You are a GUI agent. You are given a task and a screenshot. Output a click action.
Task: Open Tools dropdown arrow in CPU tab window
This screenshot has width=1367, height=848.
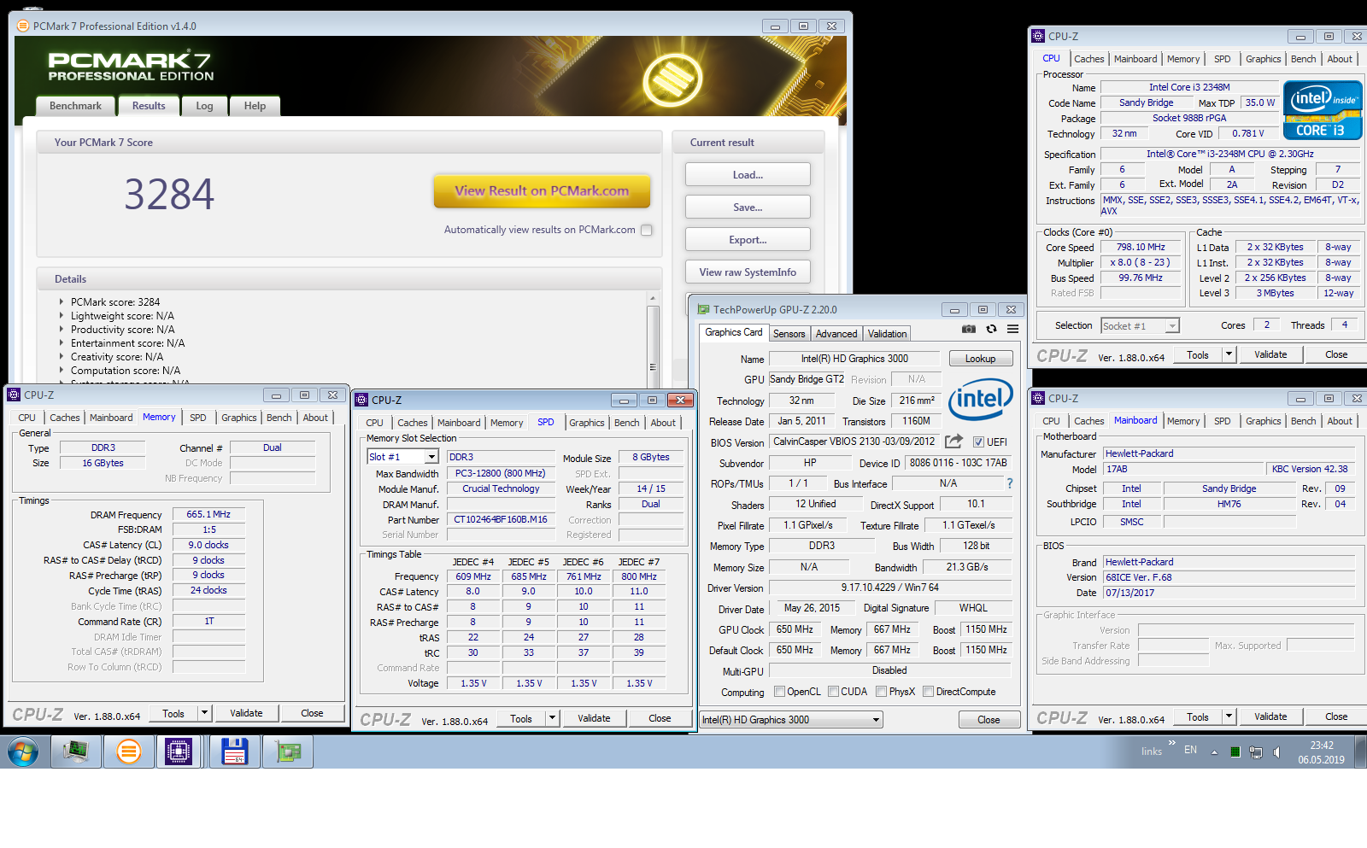point(1229,354)
